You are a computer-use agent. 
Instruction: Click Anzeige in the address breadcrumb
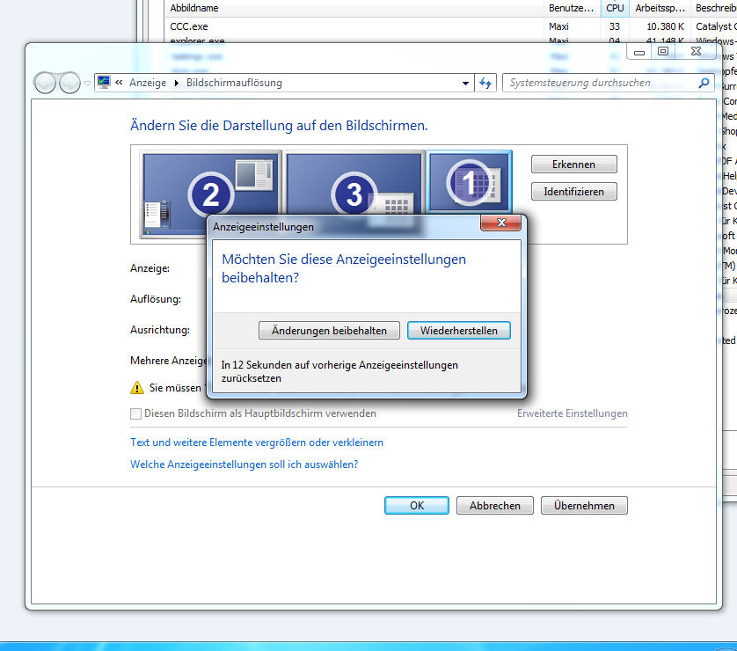point(148,83)
